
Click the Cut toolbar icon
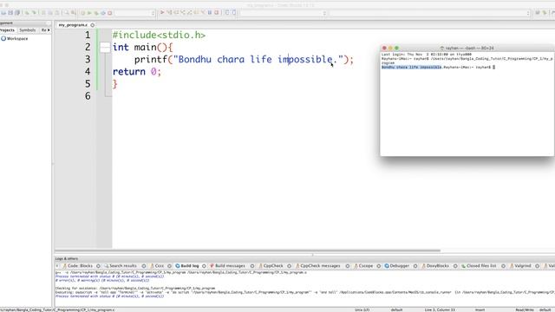click(44, 13)
